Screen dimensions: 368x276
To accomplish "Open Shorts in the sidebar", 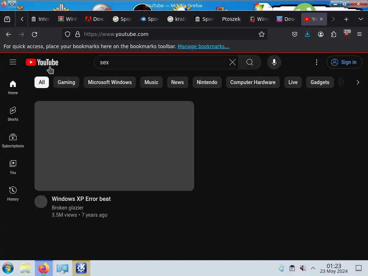I will tap(13, 114).
